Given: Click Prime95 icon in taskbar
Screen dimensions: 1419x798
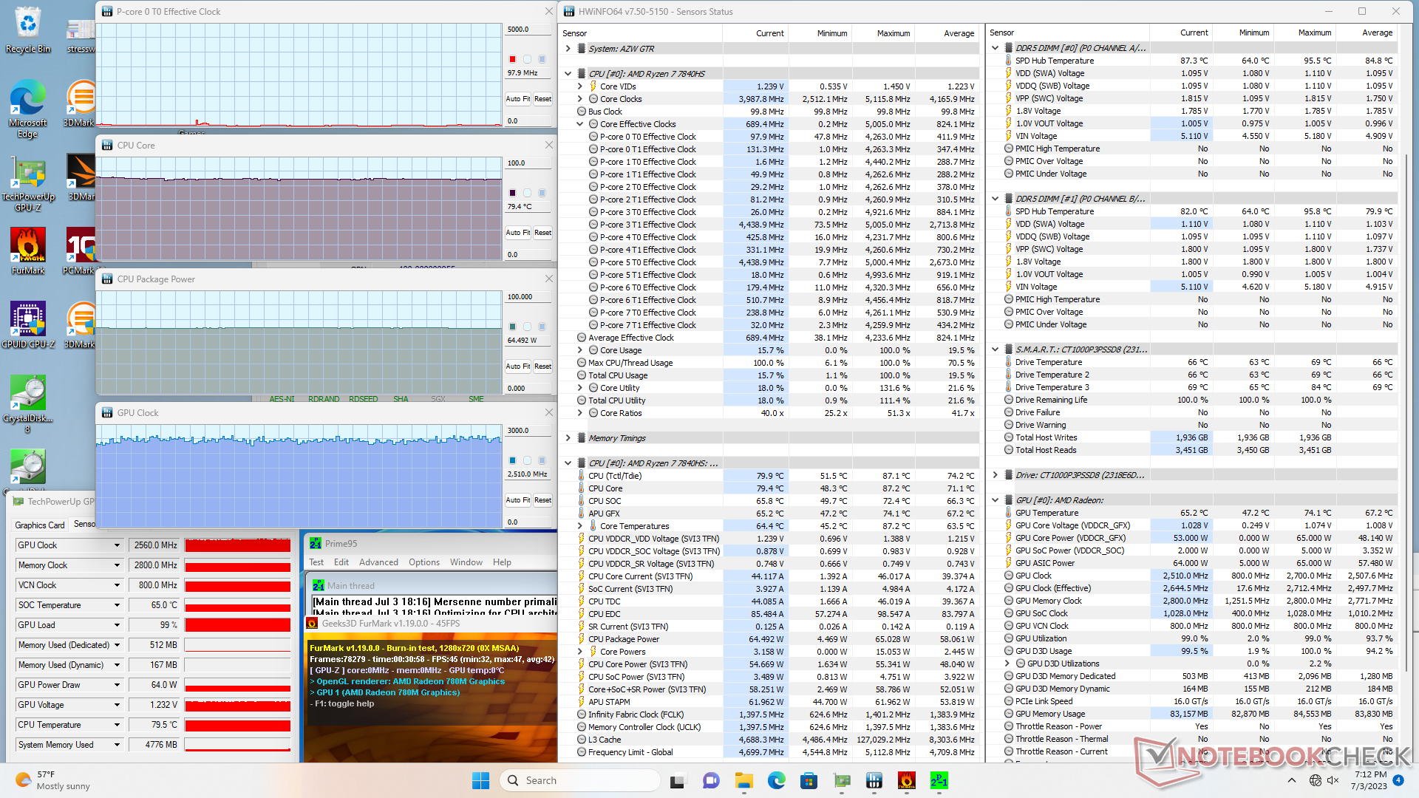Looking at the screenshot, I should (939, 780).
